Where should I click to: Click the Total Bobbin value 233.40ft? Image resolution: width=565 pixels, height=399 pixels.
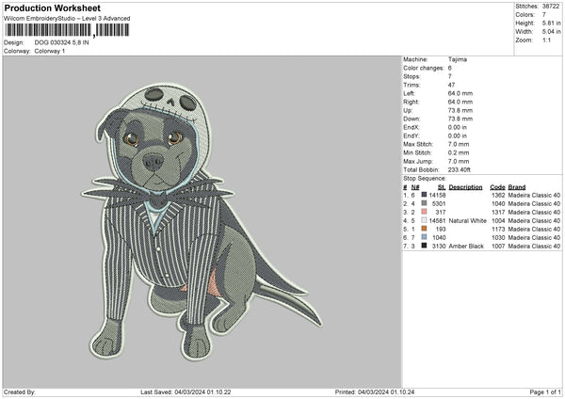click(460, 170)
